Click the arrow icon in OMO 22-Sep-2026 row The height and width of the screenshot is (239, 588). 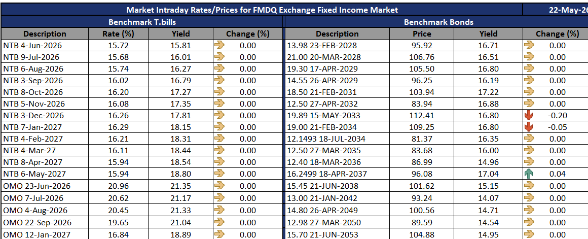(x=219, y=222)
